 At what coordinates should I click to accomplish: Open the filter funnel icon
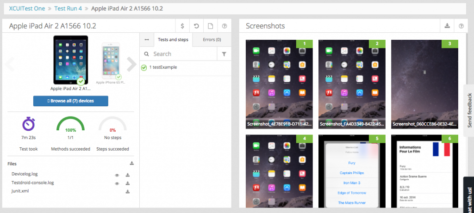tap(224, 54)
